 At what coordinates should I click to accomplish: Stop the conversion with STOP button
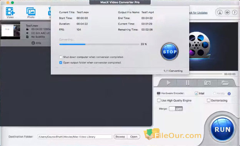170,51
